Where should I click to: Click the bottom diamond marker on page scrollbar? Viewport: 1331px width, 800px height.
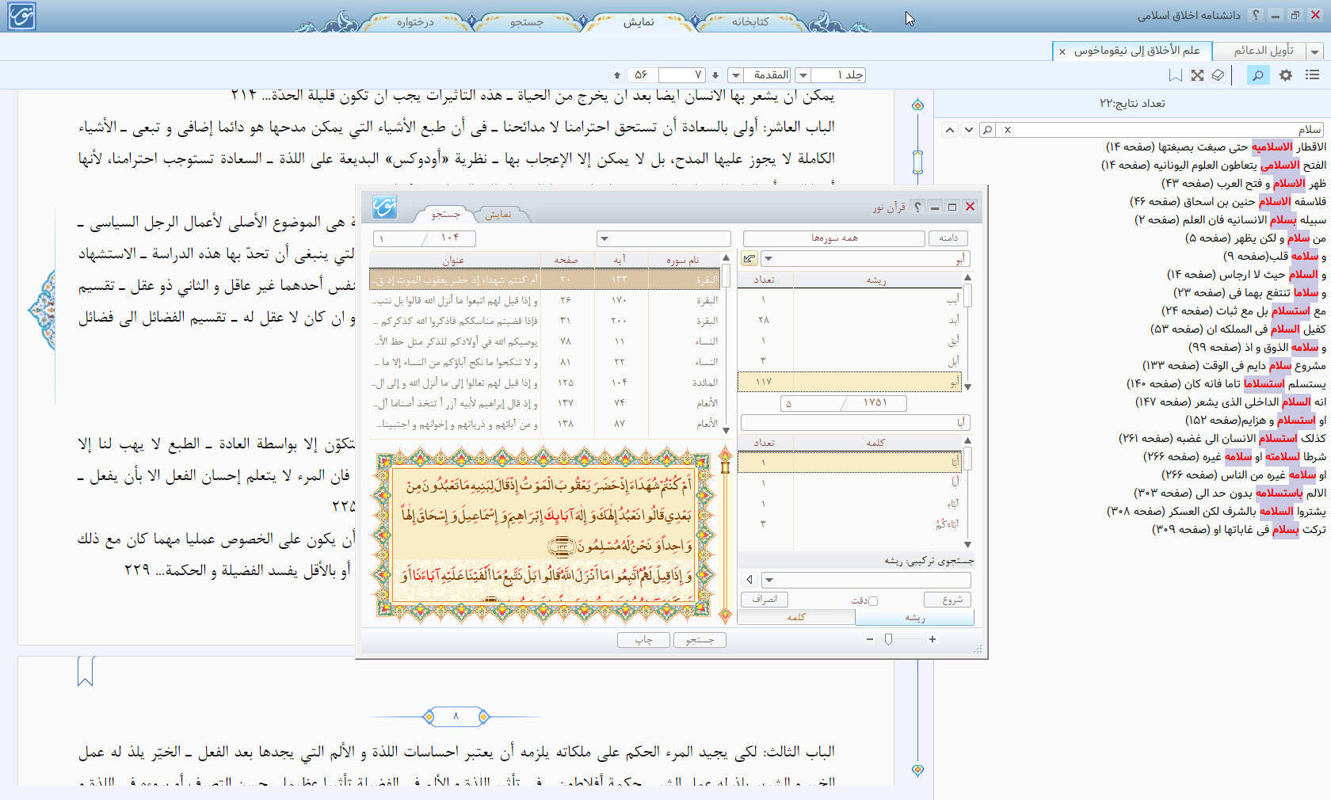coord(917,769)
